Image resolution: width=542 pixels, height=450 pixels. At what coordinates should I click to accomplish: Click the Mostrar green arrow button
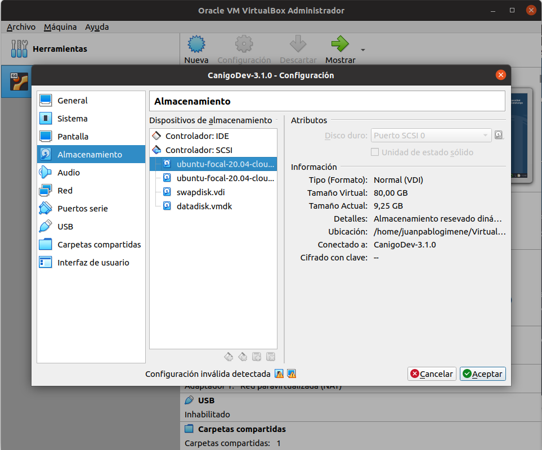click(340, 49)
